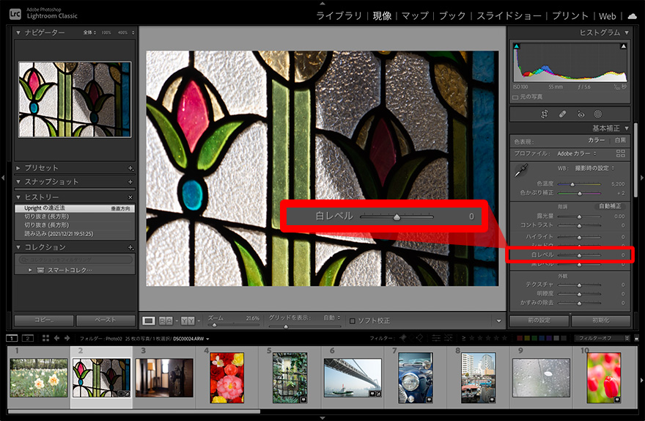645x421 pixels.
Task: Toggle the 元の写真 checkbox under histogram
Action: tap(516, 97)
